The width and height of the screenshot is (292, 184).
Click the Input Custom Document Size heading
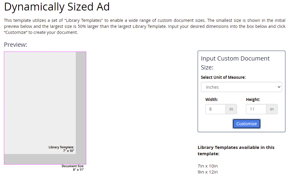click(x=235, y=63)
